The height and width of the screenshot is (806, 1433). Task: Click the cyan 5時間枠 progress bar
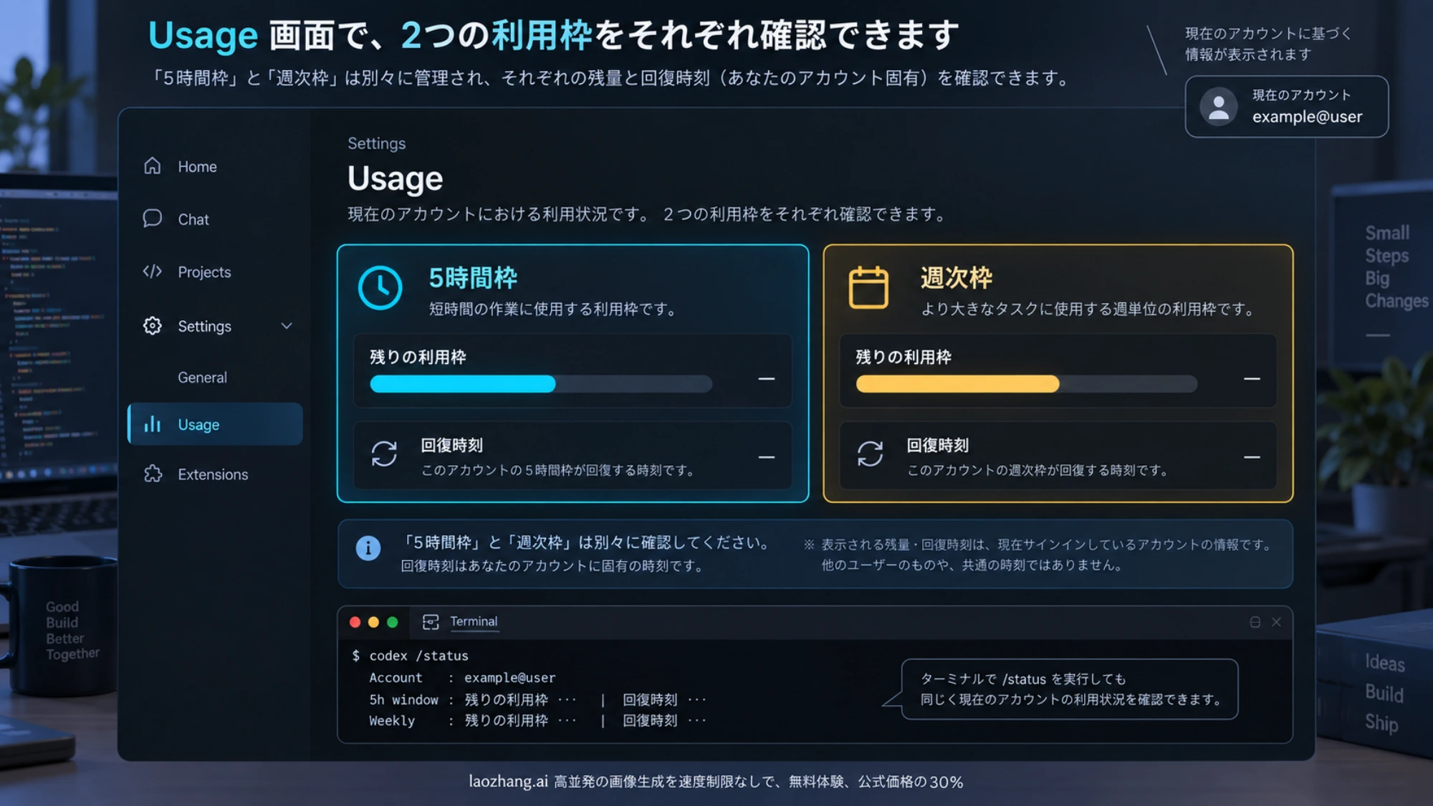coord(541,384)
